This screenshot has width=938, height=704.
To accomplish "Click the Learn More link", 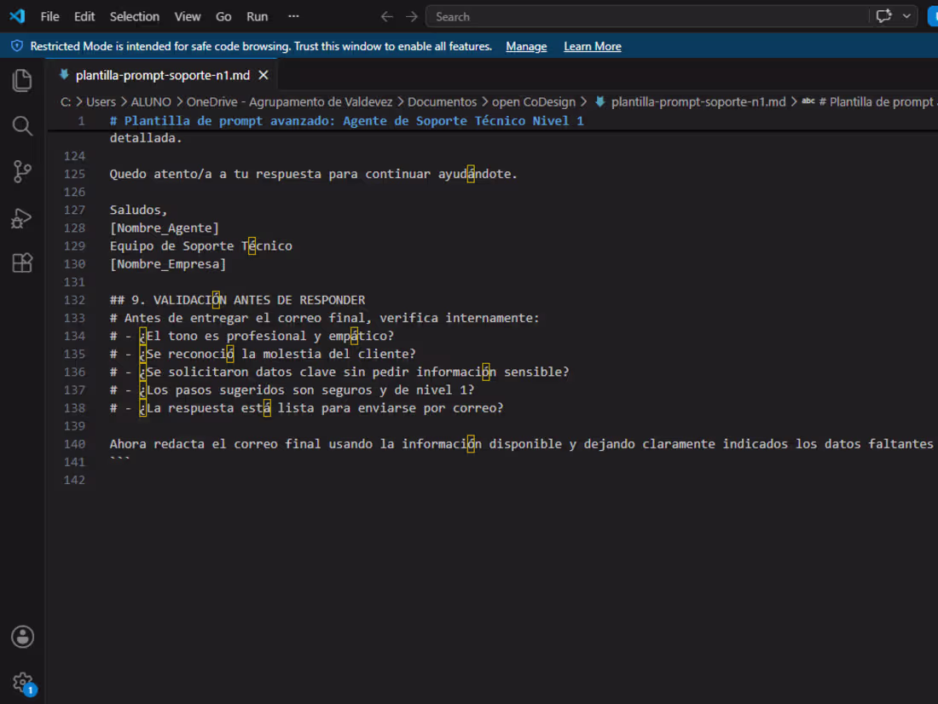I will (x=593, y=47).
